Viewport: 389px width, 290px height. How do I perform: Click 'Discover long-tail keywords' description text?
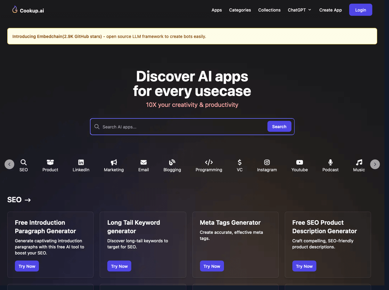coord(138,244)
